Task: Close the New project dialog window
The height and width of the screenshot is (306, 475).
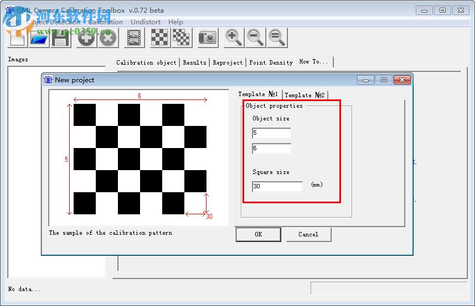Action: pyautogui.click(x=402, y=80)
